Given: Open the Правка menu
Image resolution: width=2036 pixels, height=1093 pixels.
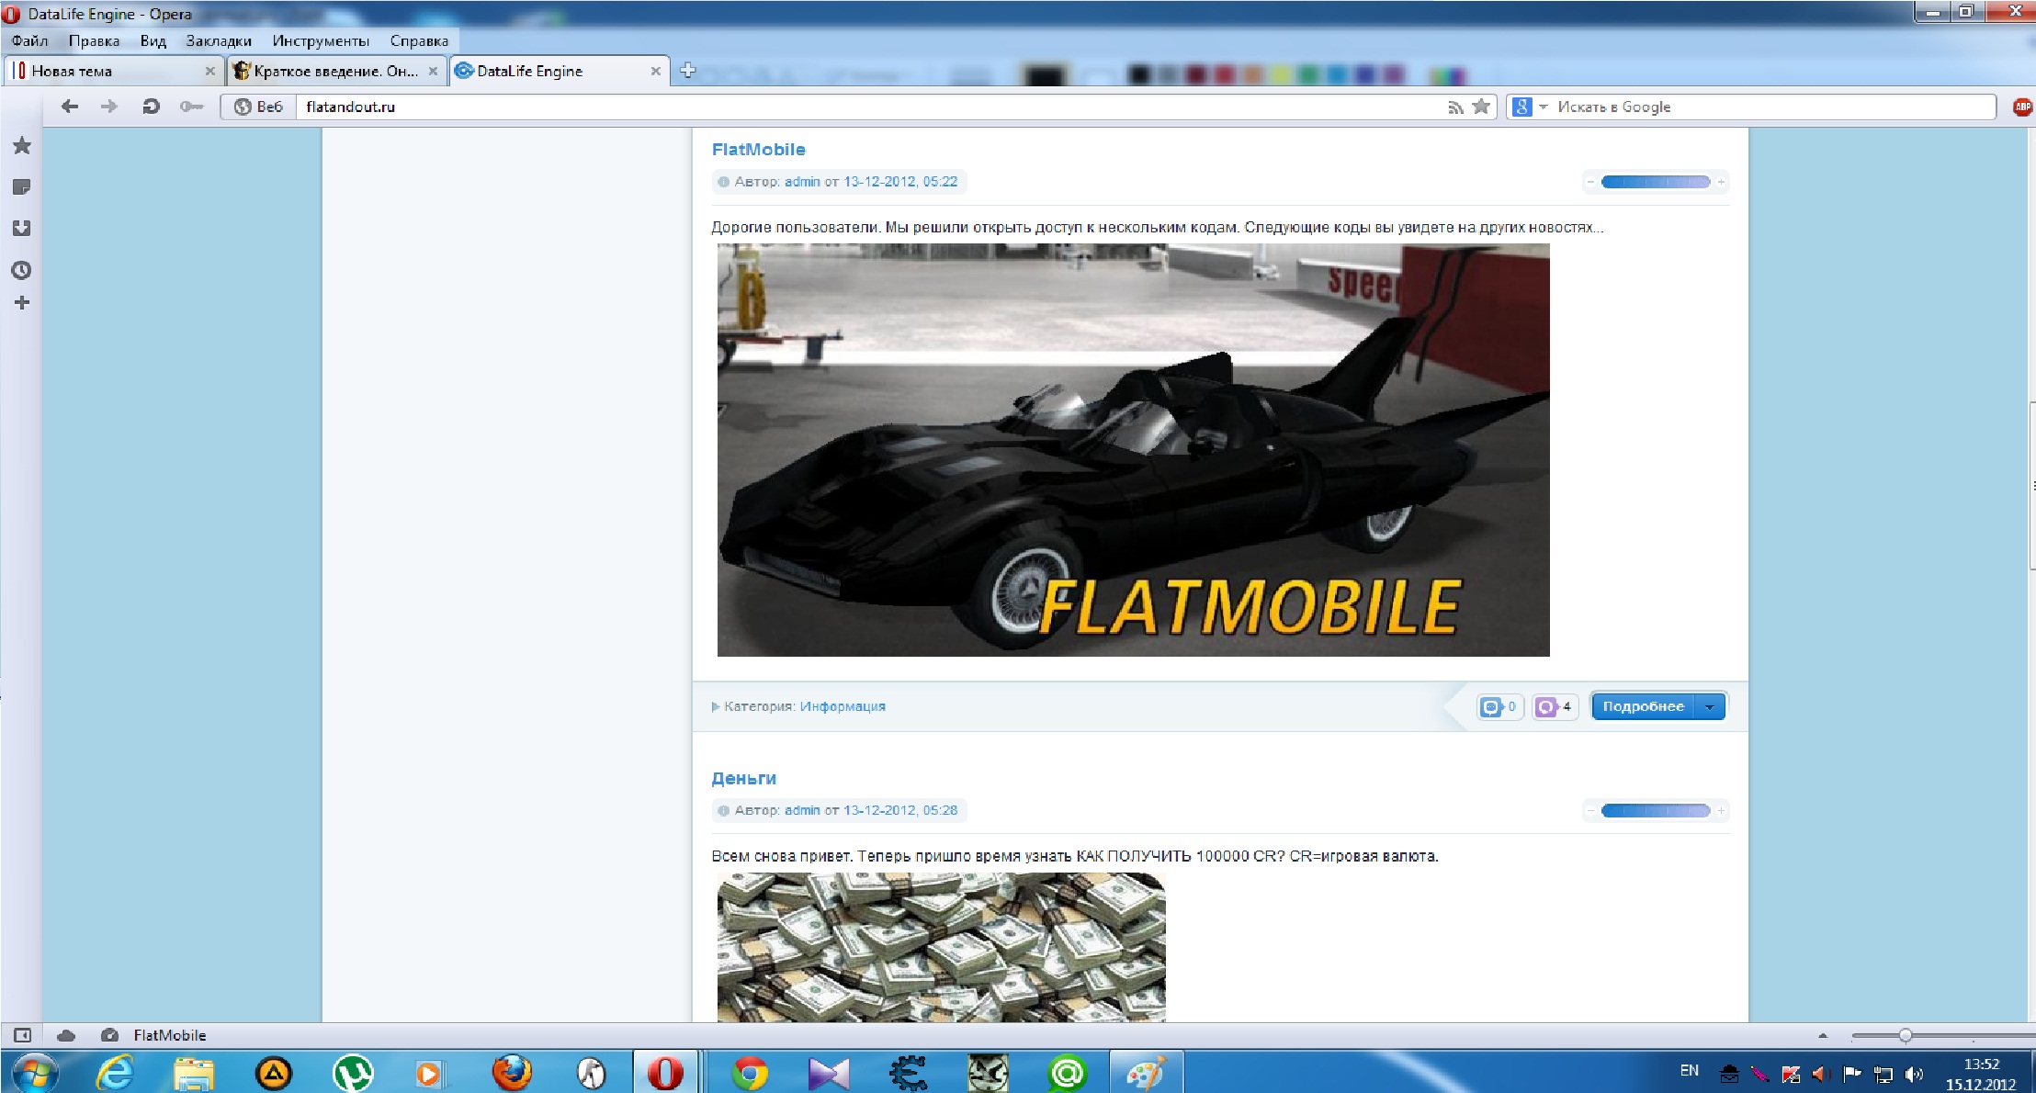Looking at the screenshot, I should pyautogui.click(x=94, y=40).
